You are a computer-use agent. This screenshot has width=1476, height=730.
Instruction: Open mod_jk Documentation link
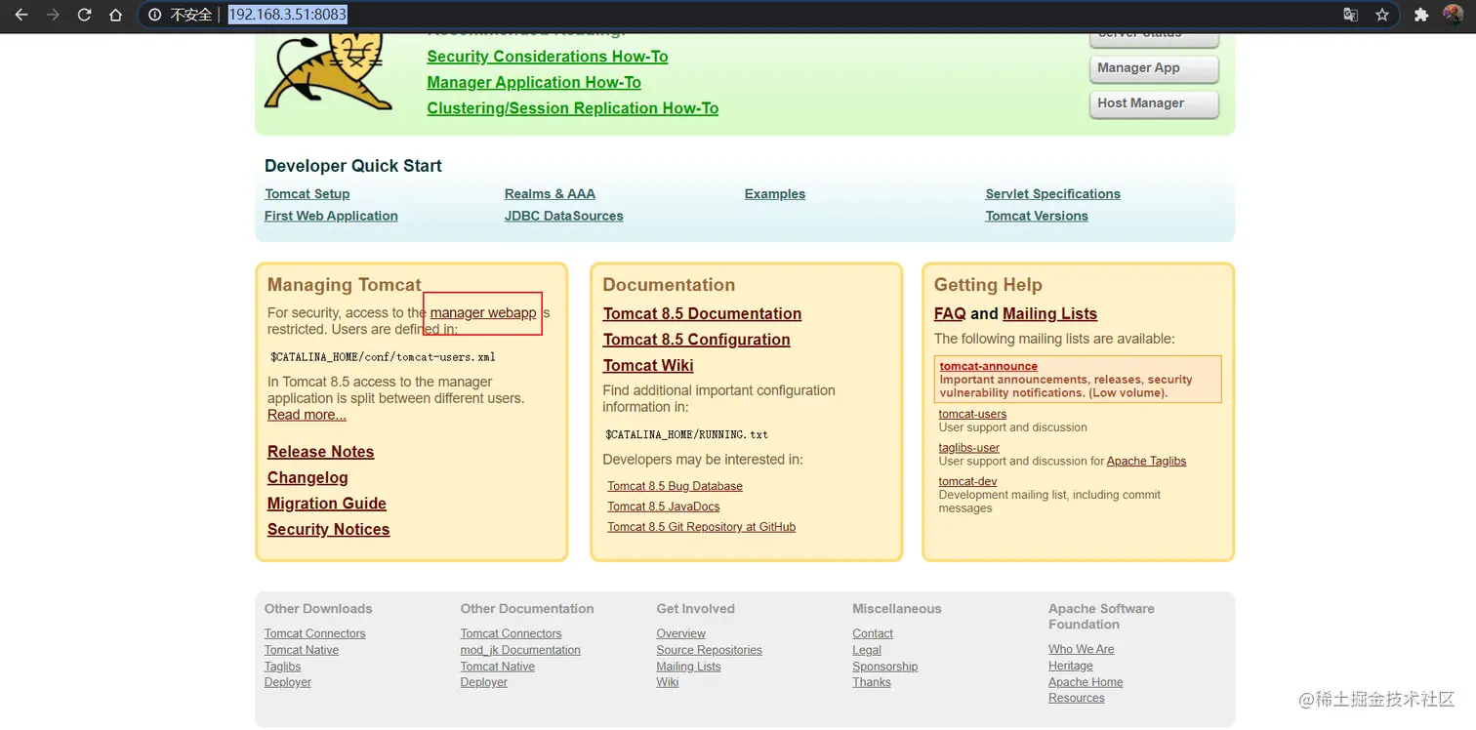(520, 650)
